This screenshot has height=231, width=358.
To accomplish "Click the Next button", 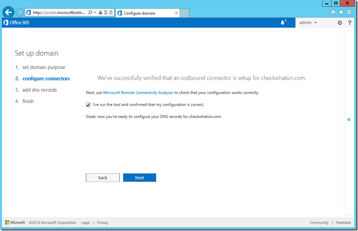I will point(140,178).
